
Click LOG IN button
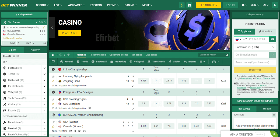230,5
